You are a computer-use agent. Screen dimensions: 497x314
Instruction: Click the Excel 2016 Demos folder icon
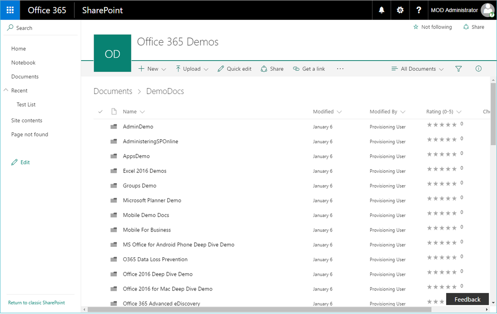point(113,171)
